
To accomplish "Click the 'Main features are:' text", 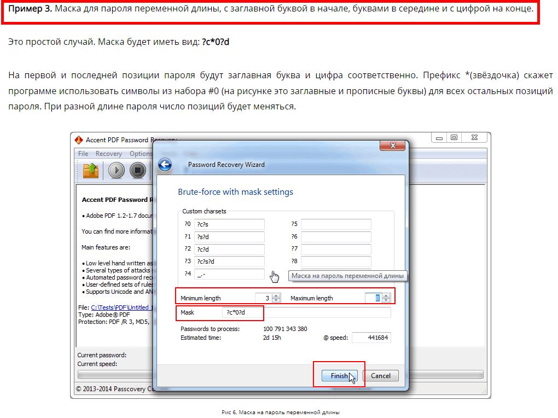I will (x=106, y=247).
